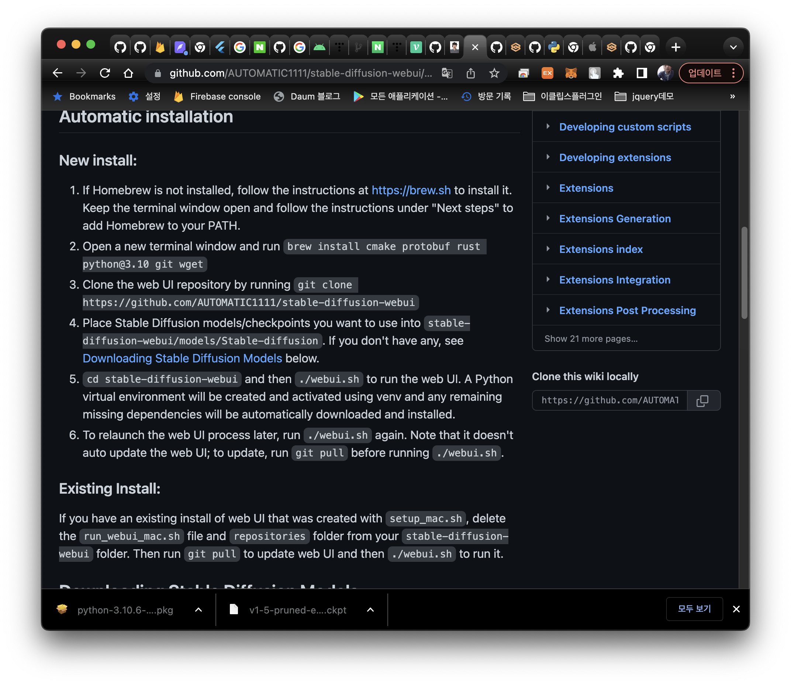Open Downloading Stable Diffusion Models link

coord(182,358)
